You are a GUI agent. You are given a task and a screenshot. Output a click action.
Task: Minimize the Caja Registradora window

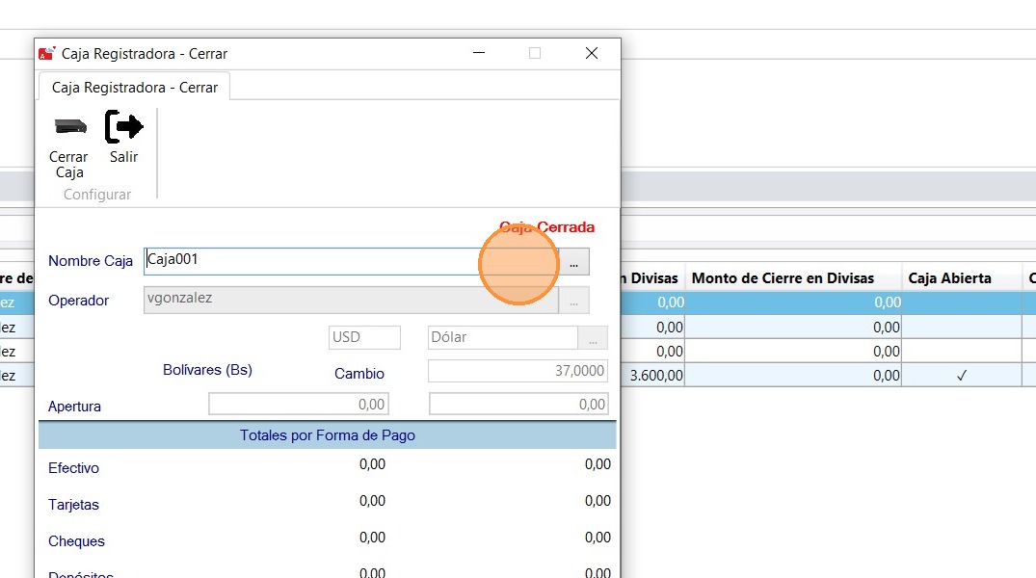coord(479,53)
